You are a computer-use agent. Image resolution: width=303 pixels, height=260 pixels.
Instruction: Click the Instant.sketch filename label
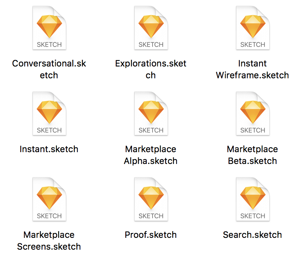click(x=49, y=149)
